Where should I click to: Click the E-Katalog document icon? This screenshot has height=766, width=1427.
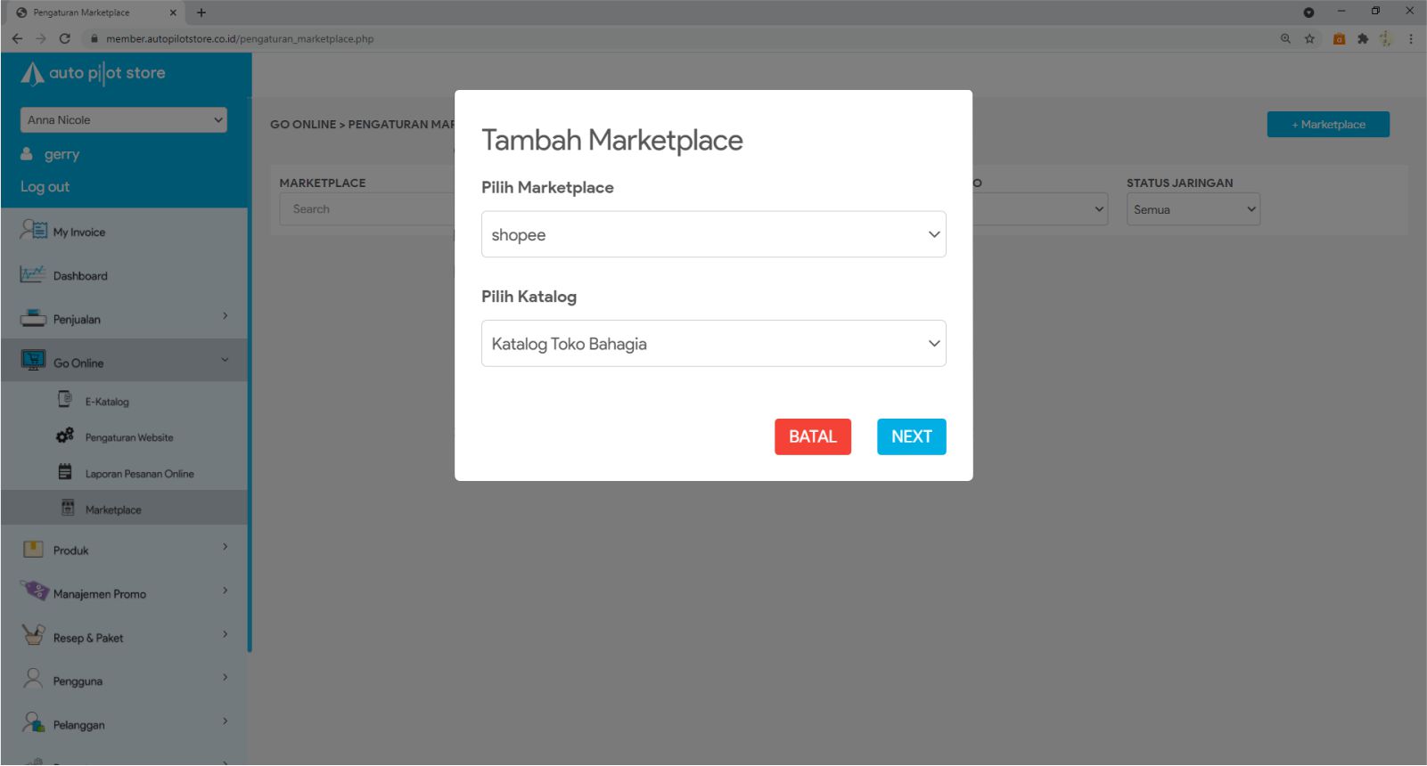click(x=65, y=400)
